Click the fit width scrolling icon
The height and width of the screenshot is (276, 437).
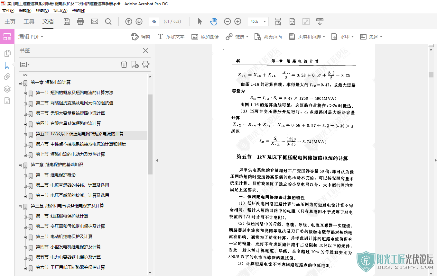point(278,22)
